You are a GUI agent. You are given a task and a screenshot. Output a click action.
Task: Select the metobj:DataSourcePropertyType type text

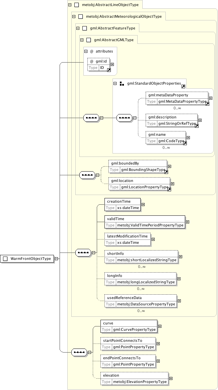click(x=146, y=304)
